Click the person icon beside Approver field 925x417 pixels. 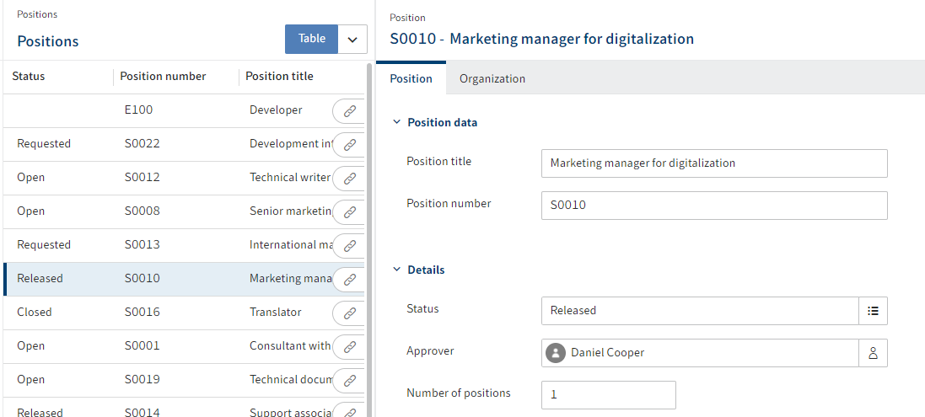click(x=873, y=353)
